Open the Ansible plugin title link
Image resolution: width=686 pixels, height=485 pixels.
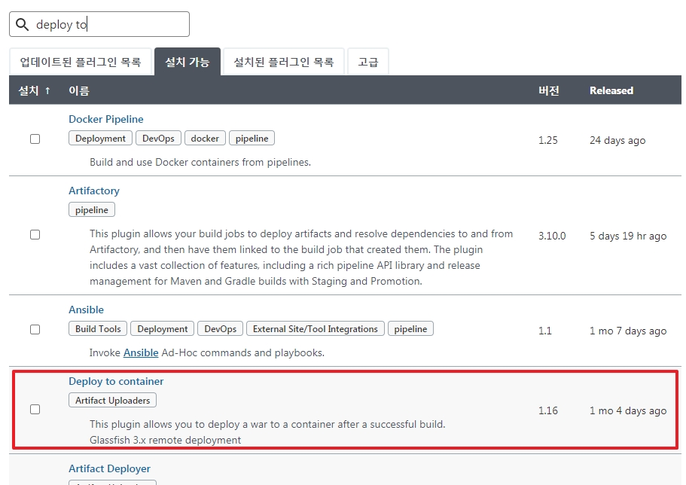click(86, 310)
